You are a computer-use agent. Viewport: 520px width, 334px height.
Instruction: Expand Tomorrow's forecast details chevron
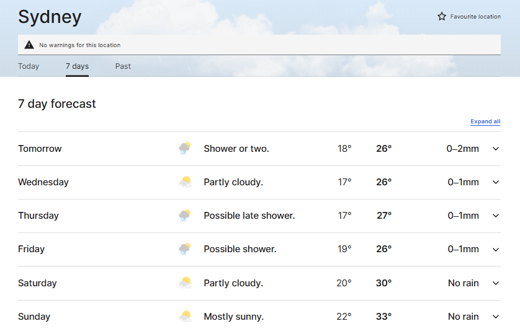tap(496, 149)
